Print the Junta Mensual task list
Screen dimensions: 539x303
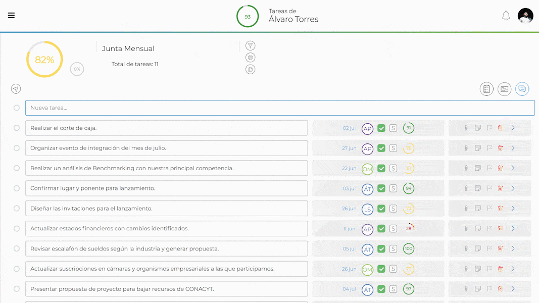(x=250, y=58)
